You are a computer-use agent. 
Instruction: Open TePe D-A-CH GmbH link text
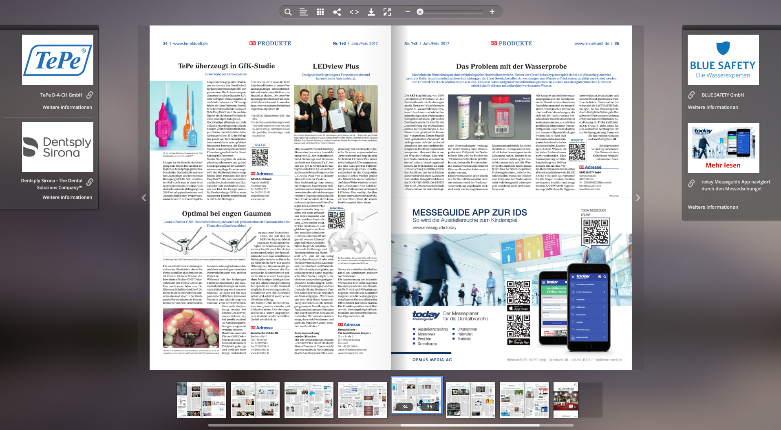(x=61, y=95)
